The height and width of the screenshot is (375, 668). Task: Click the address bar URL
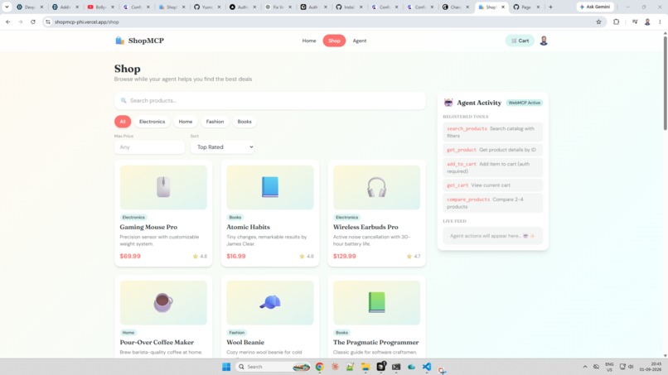coord(86,22)
